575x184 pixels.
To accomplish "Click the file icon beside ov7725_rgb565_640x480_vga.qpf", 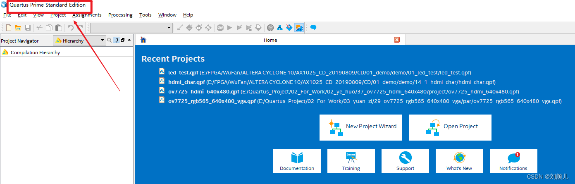I will [162, 100].
